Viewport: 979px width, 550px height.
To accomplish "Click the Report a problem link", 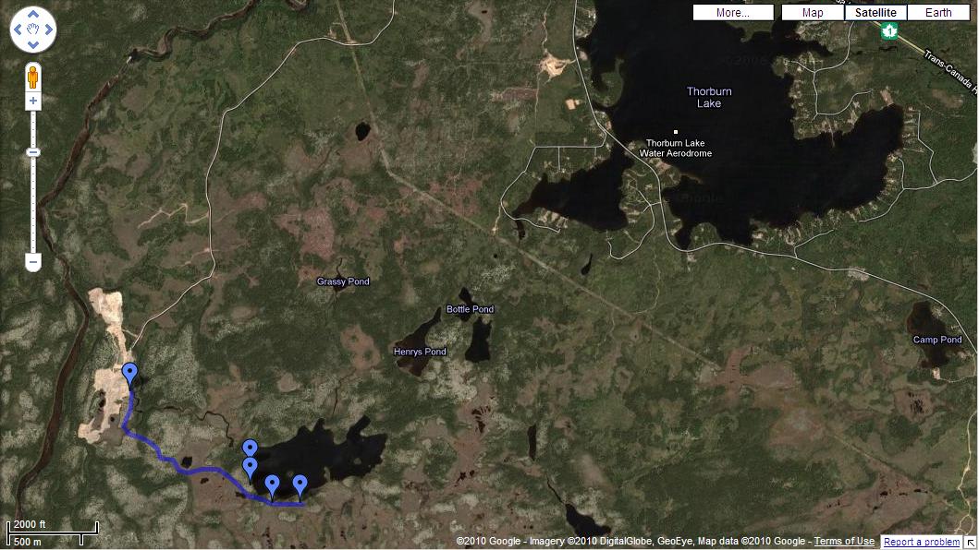I will [x=921, y=542].
